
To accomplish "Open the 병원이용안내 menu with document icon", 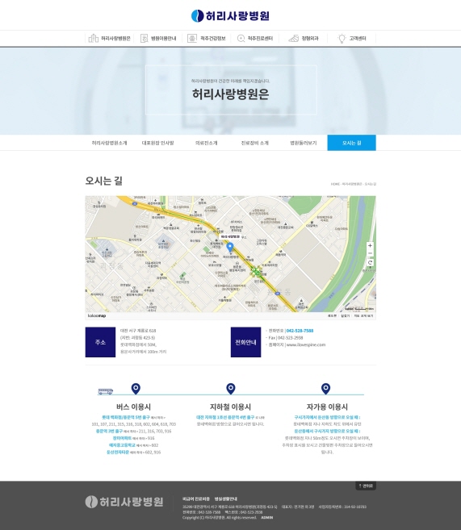I will point(158,38).
